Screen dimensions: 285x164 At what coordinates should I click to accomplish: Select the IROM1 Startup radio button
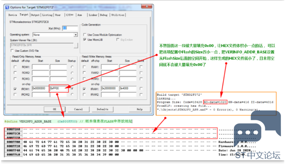[72, 89]
